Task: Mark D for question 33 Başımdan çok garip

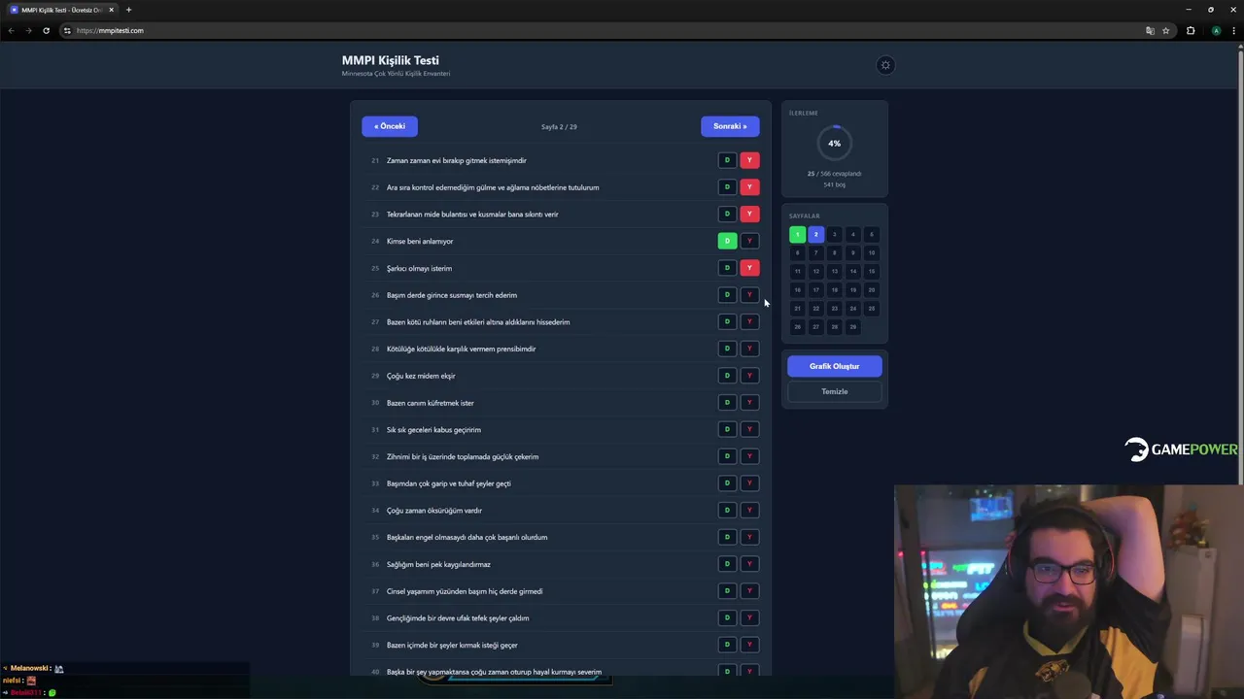Action: coord(727,483)
